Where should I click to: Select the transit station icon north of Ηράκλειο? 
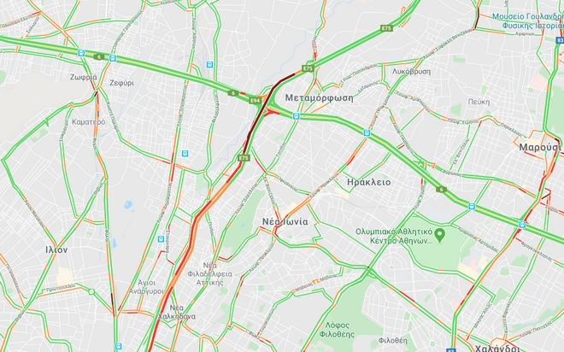tap(367, 133)
